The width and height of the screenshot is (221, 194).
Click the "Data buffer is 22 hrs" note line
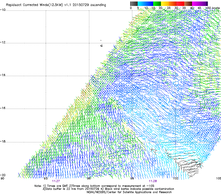click(108, 189)
